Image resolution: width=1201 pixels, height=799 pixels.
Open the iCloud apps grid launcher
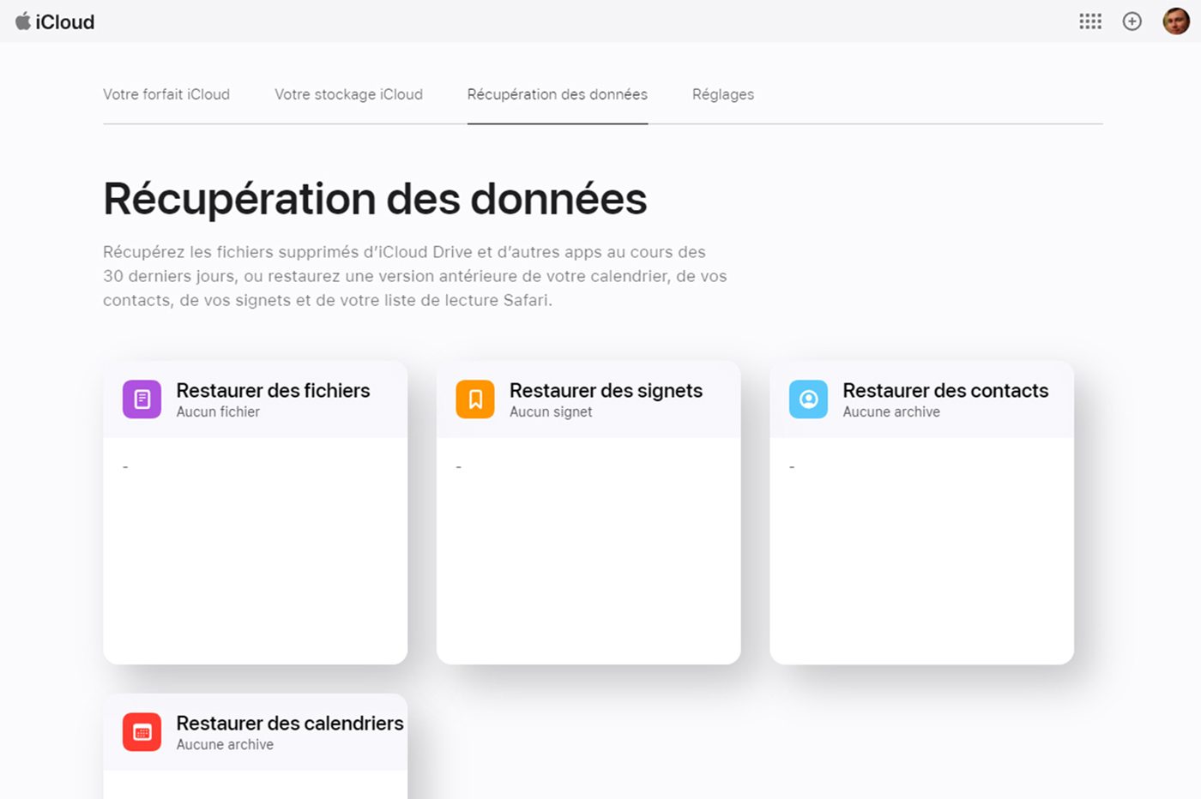point(1090,21)
